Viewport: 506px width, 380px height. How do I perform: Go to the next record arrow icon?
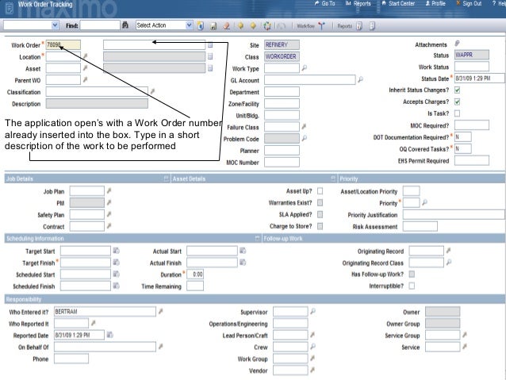coord(253,26)
